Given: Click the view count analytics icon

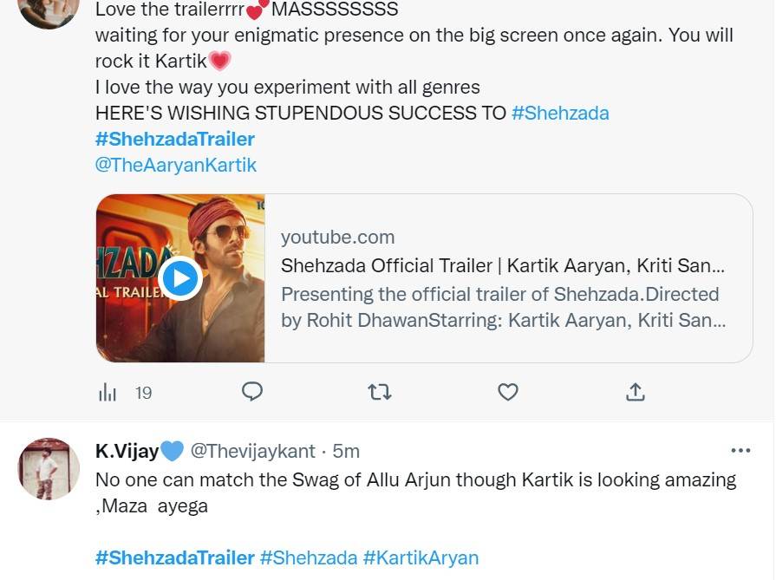Looking at the screenshot, I should point(108,392).
